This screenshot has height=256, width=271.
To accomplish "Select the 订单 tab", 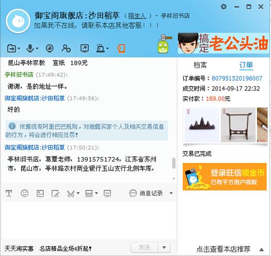I will click(x=246, y=65).
